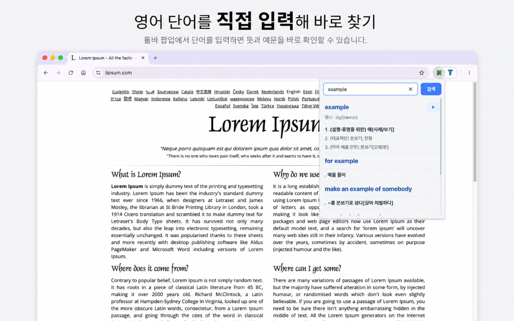The height and width of the screenshot is (321, 514).
Task: Open the 'example' headword link
Action: [337, 107]
